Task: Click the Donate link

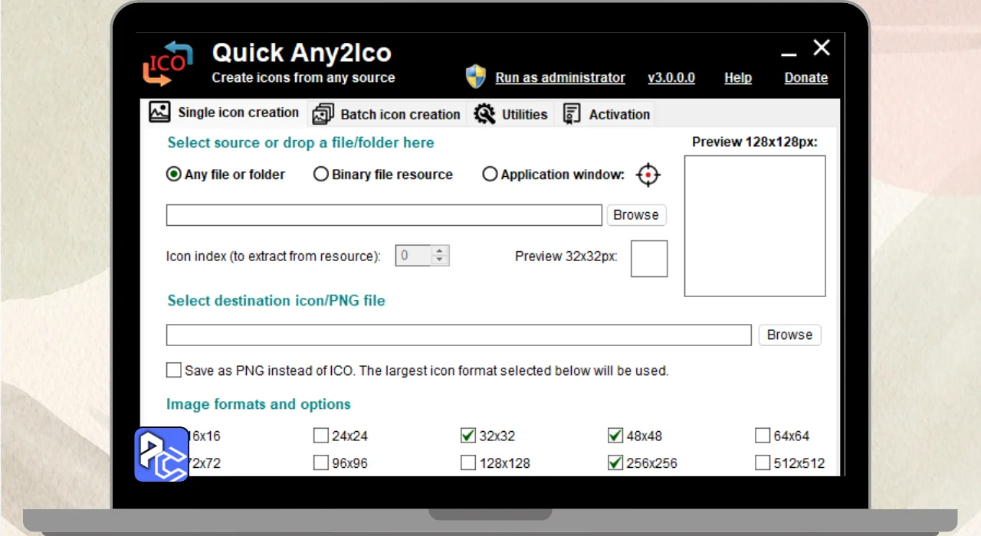Action: pos(806,77)
